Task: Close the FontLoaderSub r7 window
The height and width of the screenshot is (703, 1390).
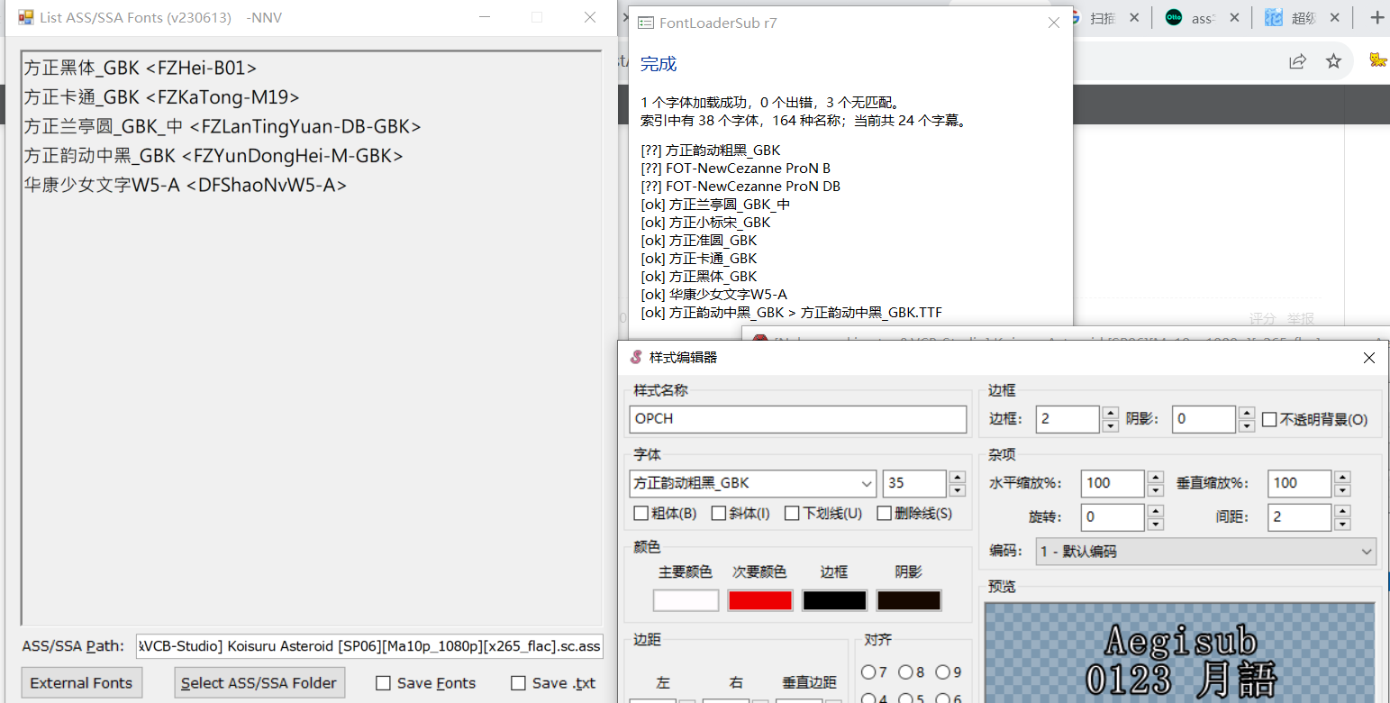Action: [1053, 23]
